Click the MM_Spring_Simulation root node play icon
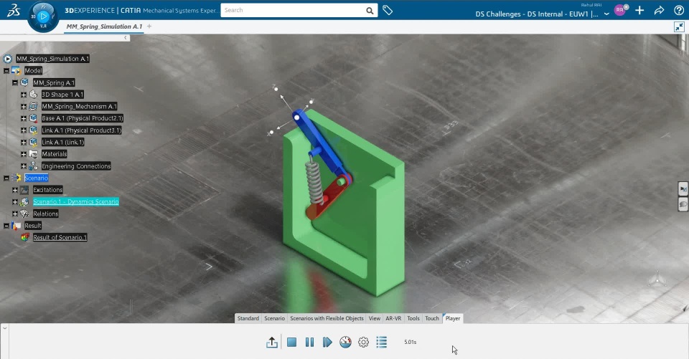Image resolution: width=689 pixels, height=359 pixels. (x=7, y=58)
